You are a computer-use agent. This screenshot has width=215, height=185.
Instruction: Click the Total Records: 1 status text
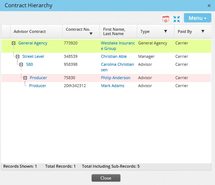point(60,166)
